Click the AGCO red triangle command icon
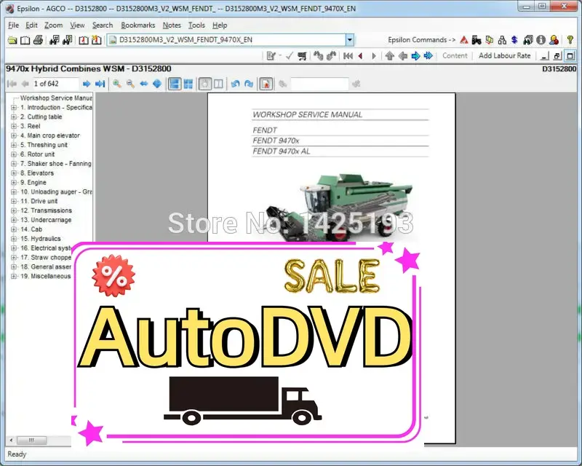Image resolution: width=582 pixels, height=466 pixels. (464, 40)
